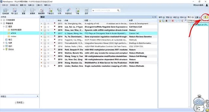This screenshot has height=112, width=209.
Task: Click the flag marker in the Patil, Deepak row
Action: pyautogui.click(x=55, y=49)
